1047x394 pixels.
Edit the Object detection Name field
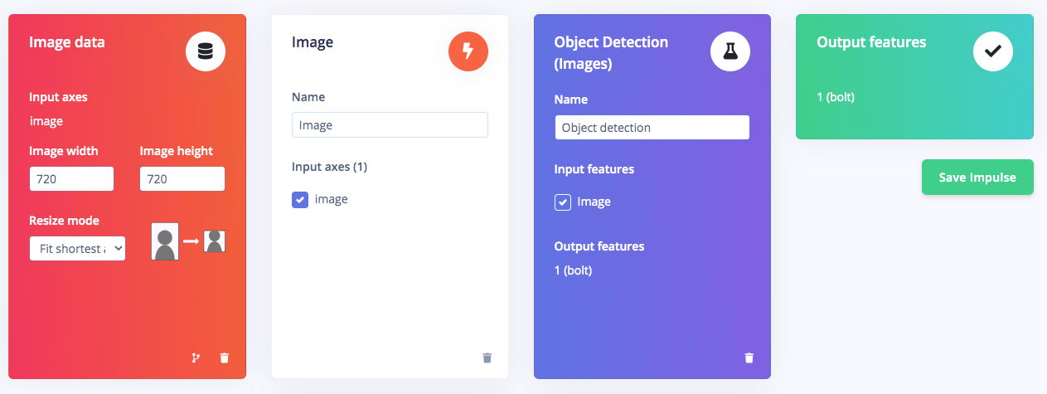[652, 128]
